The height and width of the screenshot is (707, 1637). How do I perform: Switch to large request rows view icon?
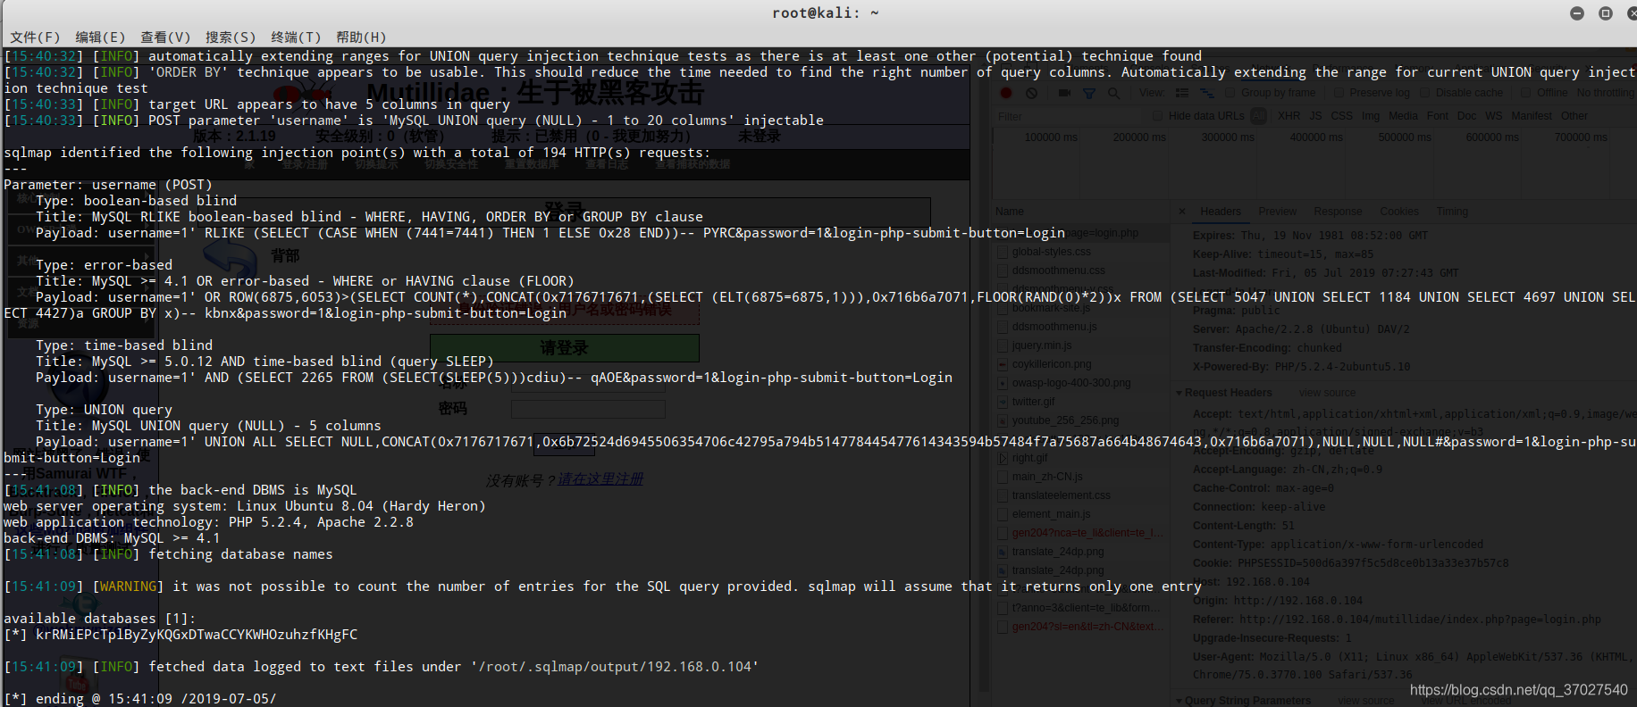pos(1182,93)
